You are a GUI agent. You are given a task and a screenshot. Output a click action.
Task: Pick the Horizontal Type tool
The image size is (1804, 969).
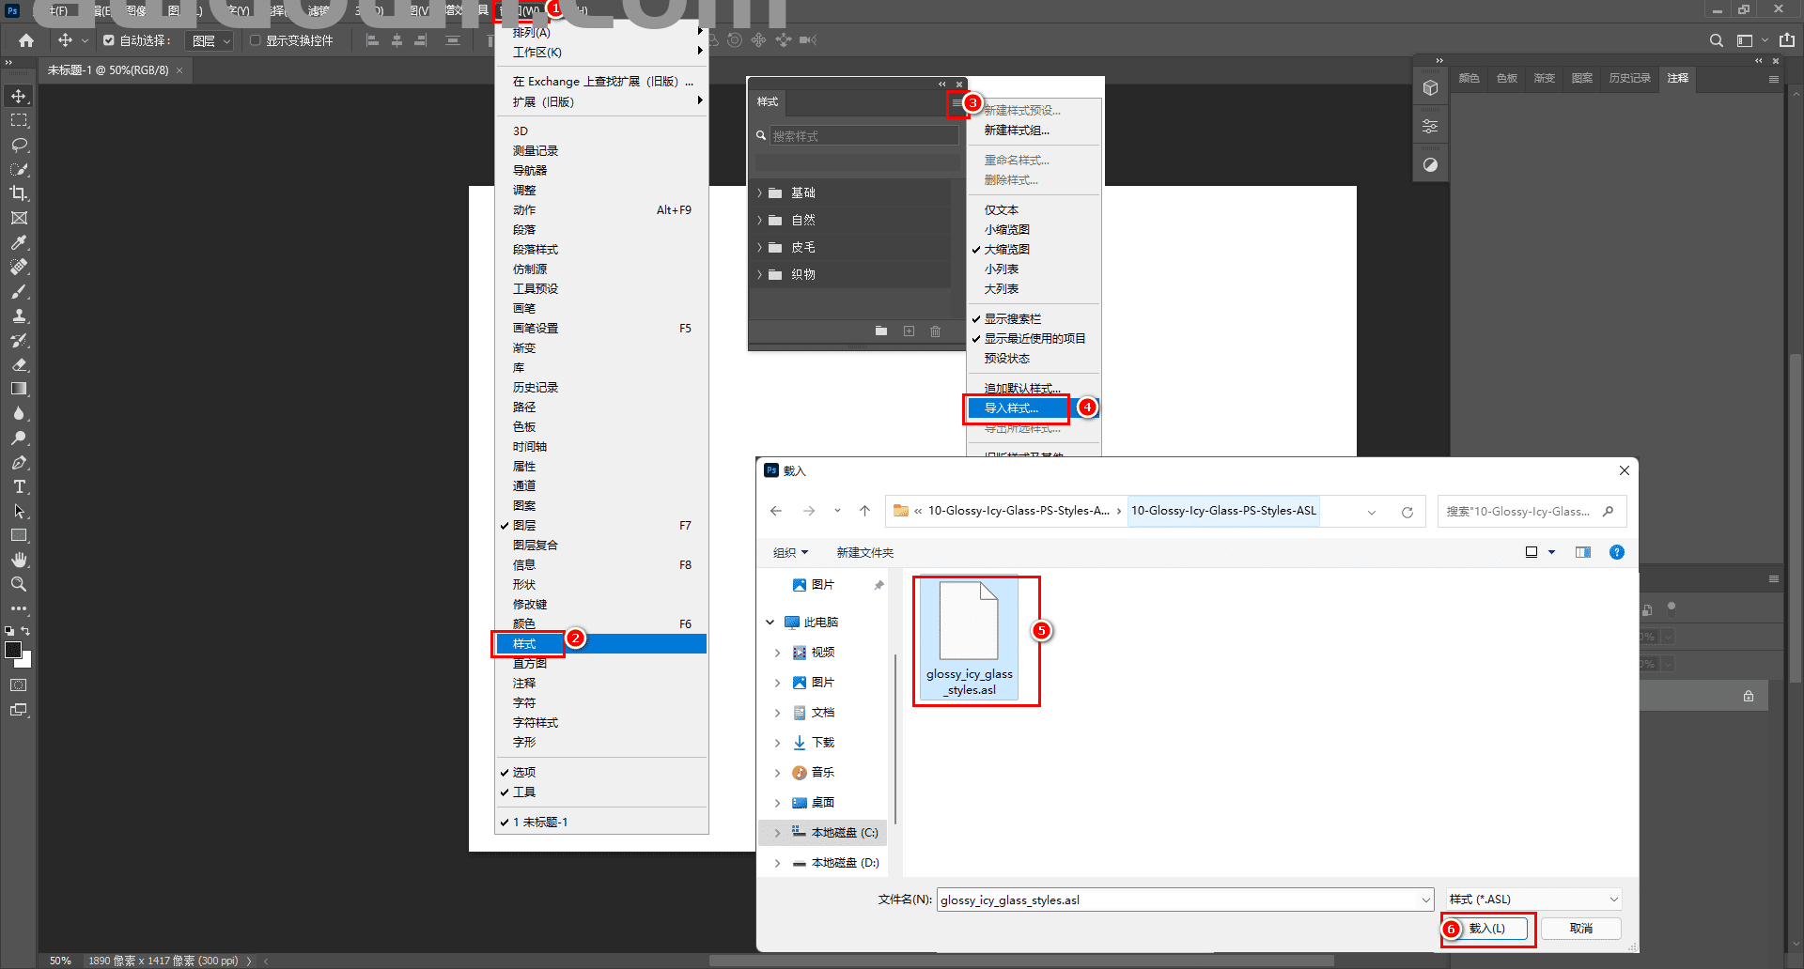(x=19, y=486)
